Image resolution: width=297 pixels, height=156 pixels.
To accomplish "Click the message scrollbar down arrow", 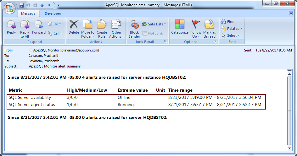I will [x=289, y=148].
